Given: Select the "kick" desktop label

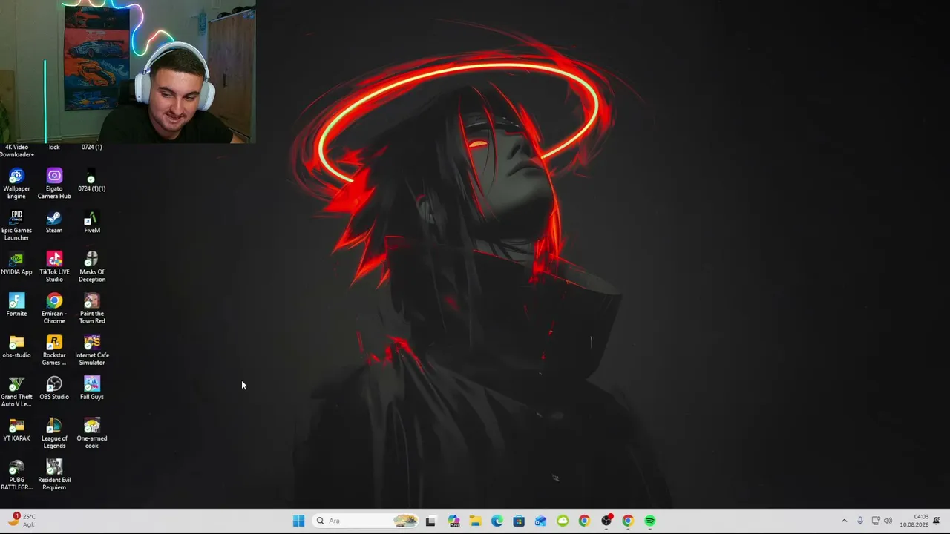Looking at the screenshot, I should coord(54,147).
